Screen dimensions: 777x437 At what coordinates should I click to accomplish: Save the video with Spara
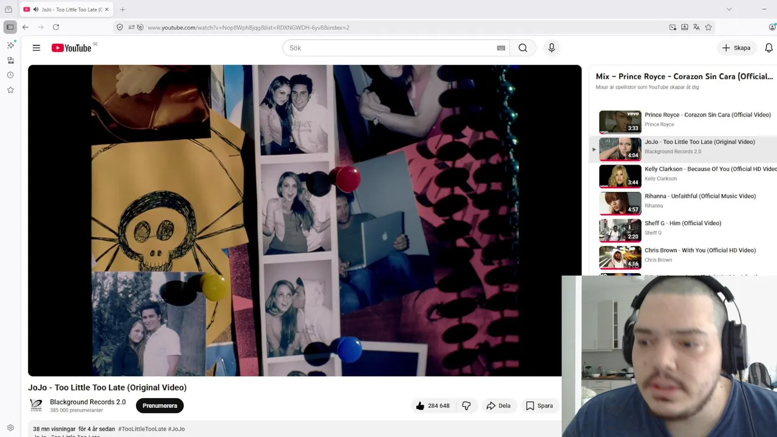539,405
